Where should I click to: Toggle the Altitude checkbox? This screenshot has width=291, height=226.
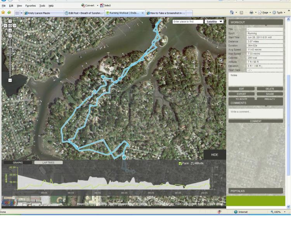coord(192,163)
